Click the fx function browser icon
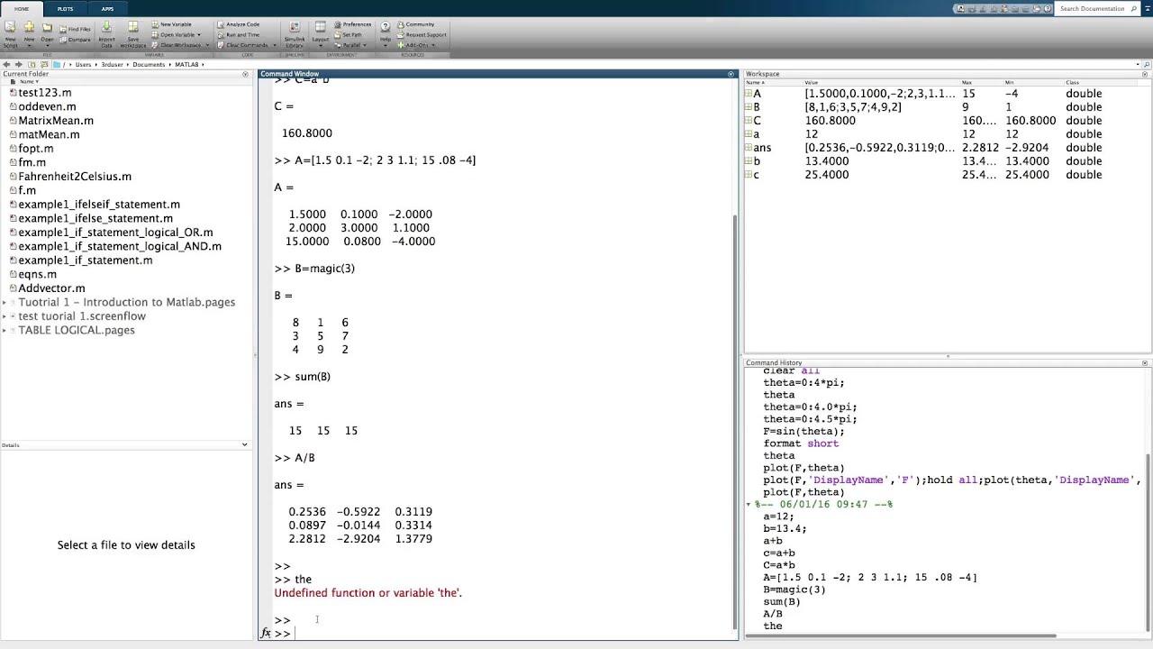Viewport: 1153px width, 649px height. pos(266,634)
